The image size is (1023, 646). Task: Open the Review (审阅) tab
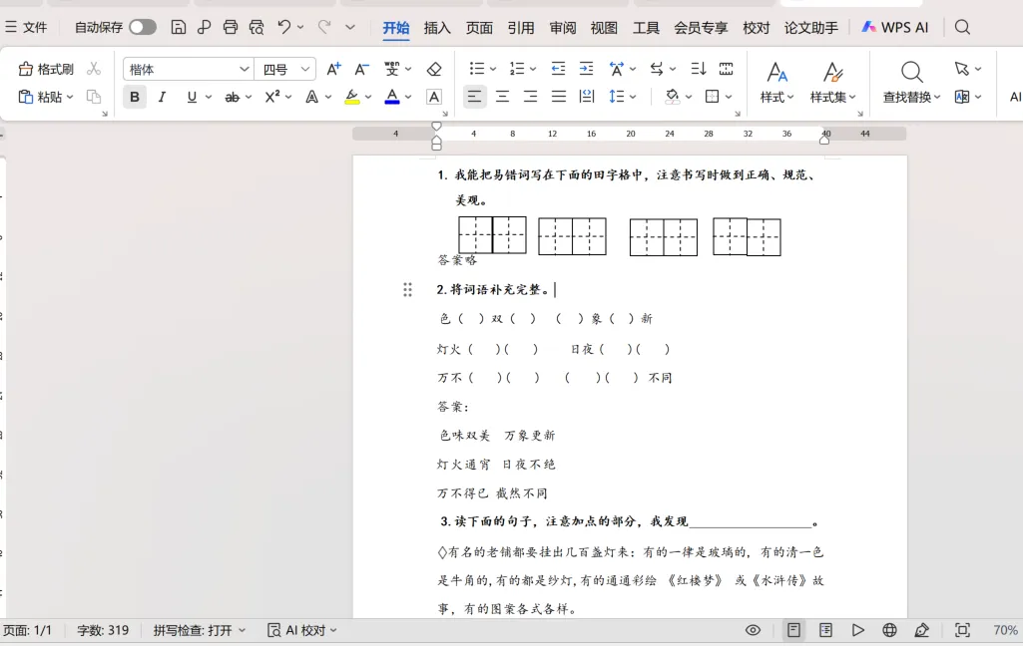tap(562, 27)
